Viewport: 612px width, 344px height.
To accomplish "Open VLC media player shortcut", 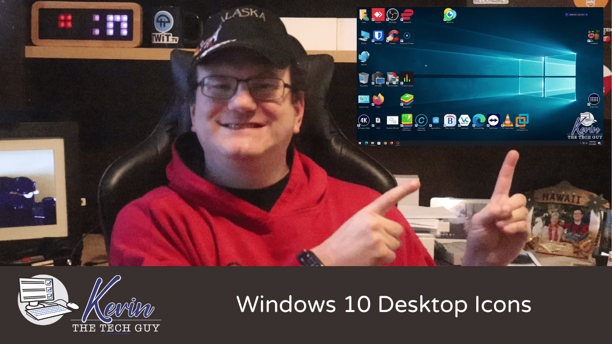I will (508, 121).
